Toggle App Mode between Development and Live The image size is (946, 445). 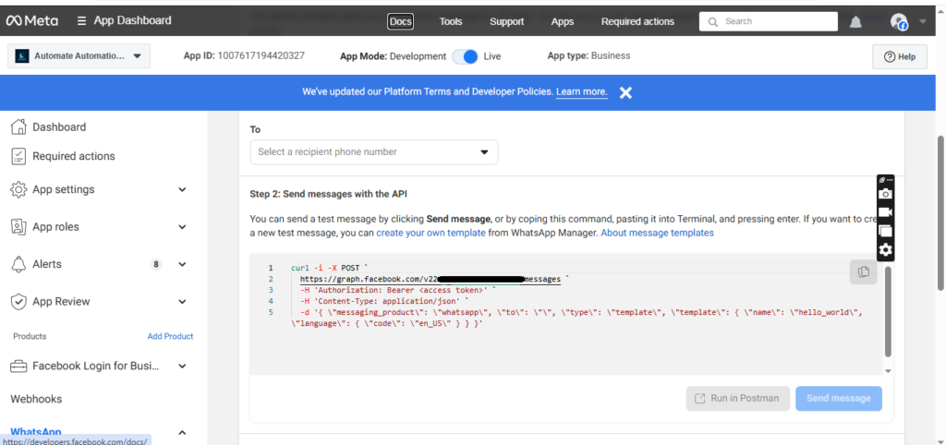coord(465,56)
